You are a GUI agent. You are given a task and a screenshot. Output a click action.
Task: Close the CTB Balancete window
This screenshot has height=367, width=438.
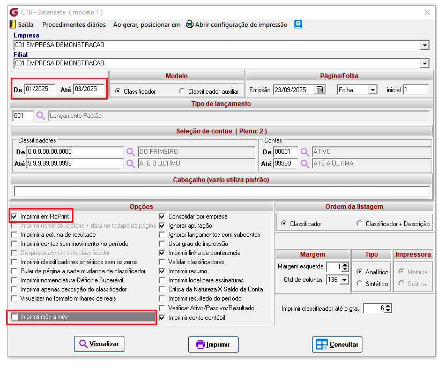pos(427,12)
